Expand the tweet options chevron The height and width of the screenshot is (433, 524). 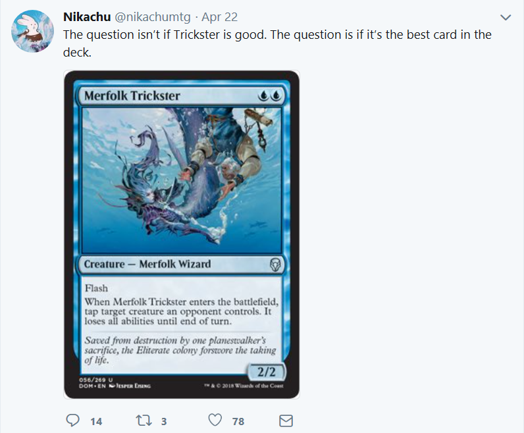[x=506, y=17]
